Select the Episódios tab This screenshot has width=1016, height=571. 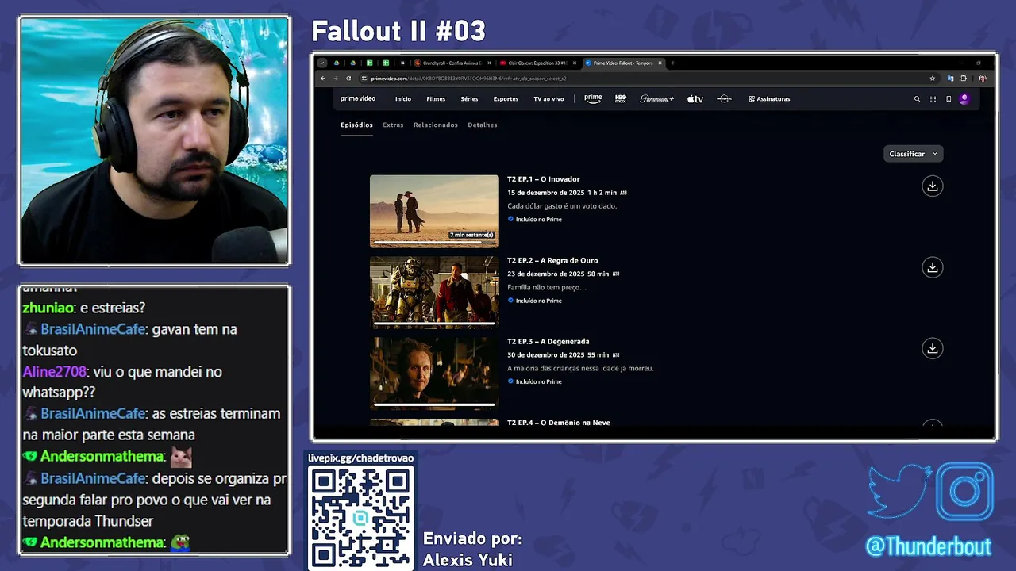[x=356, y=125]
